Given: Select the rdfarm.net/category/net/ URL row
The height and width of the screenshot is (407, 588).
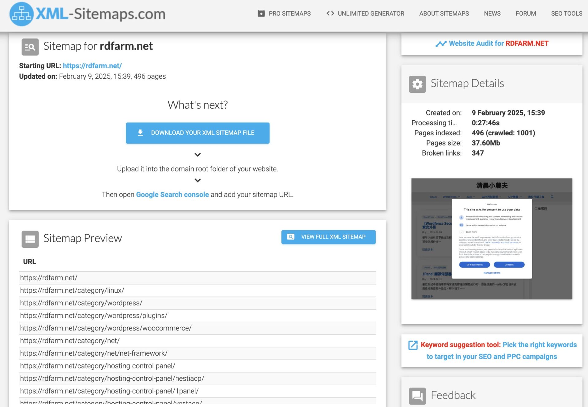Looking at the screenshot, I should [x=198, y=341].
